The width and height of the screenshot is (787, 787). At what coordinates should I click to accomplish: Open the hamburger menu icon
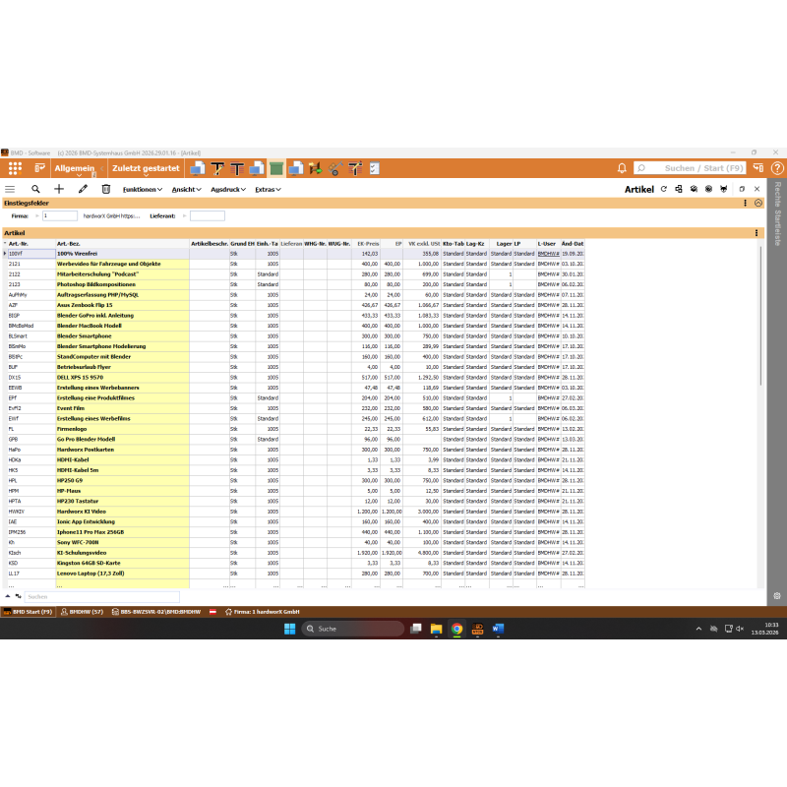click(10, 189)
